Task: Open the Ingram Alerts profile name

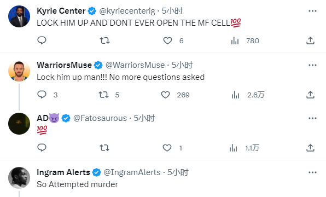Action: (x=63, y=172)
